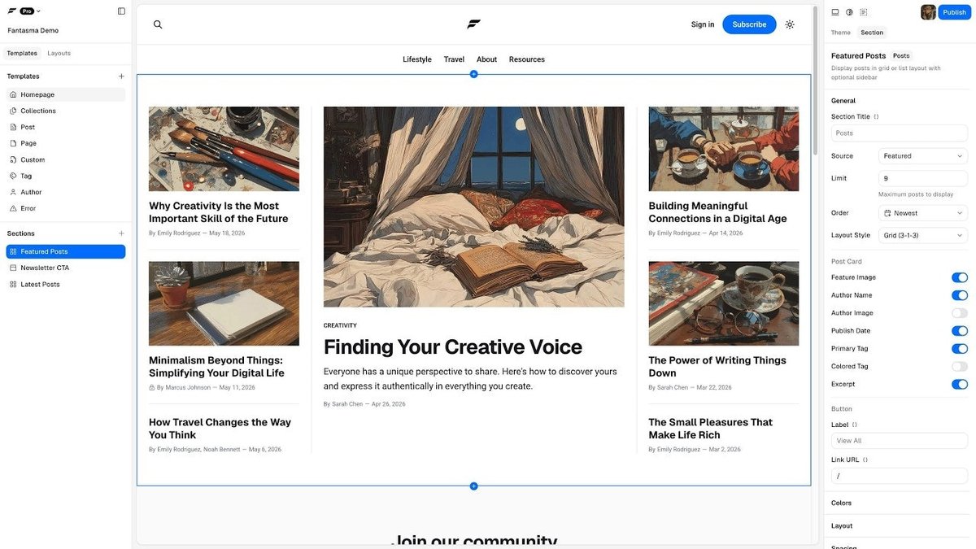Image resolution: width=976 pixels, height=549 pixels.
Task: Open the user avatar menu
Action: click(928, 12)
